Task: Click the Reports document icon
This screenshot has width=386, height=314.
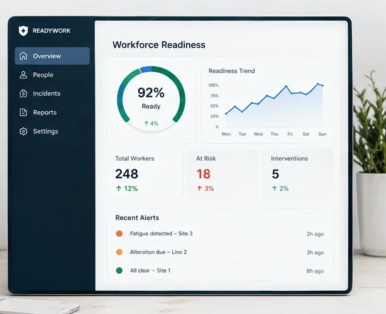Action: (x=23, y=112)
